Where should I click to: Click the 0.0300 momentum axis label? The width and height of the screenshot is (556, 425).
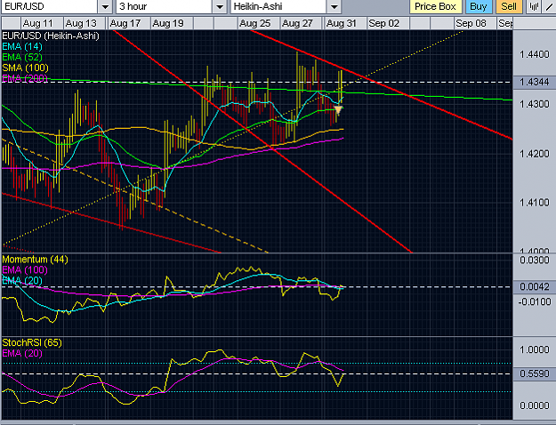534,261
